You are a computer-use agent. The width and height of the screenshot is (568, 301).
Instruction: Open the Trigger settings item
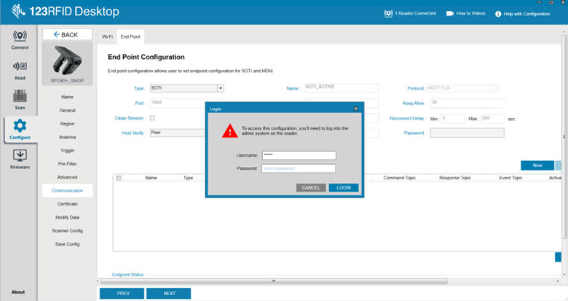click(68, 150)
